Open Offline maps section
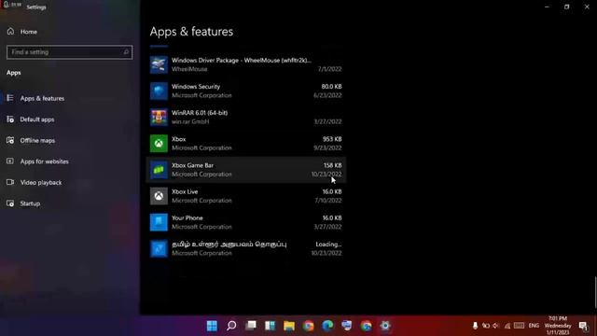The image size is (597, 336). click(x=37, y=140)
